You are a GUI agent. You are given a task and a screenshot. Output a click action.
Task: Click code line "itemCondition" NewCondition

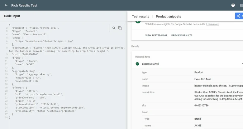50,107
